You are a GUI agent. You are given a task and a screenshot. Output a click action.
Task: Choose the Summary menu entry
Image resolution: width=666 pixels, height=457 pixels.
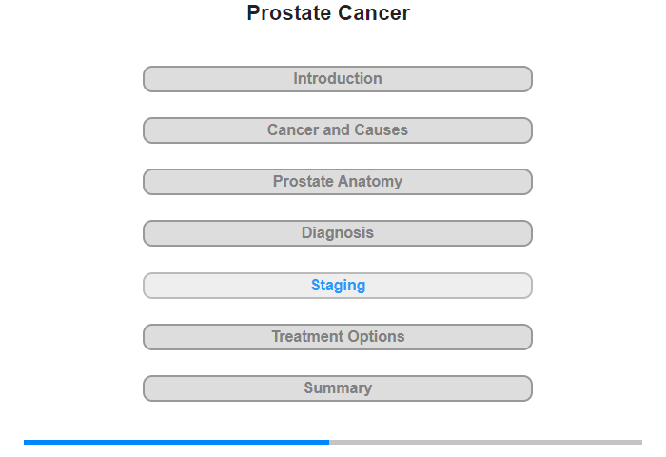[337, 388]
